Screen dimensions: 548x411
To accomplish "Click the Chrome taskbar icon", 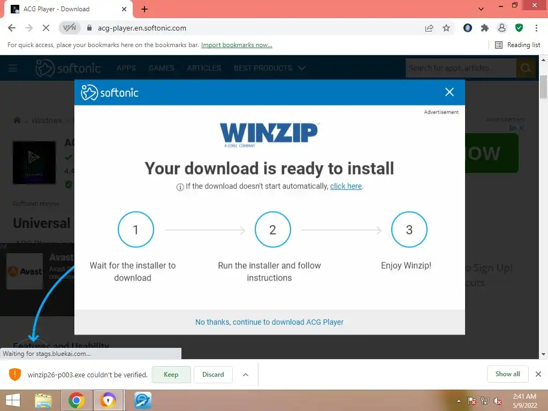I will point(76,400).
